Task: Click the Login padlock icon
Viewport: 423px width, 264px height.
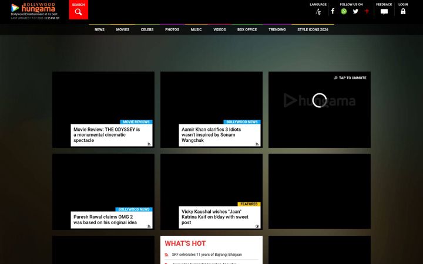Action: pyautogui.click(x=403, y=11)
